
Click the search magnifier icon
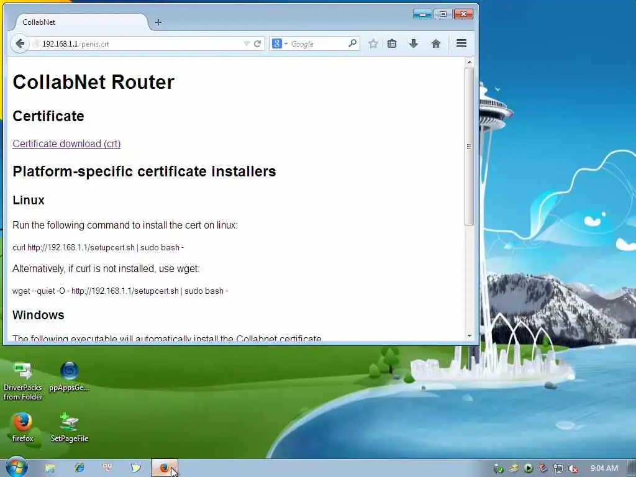coord(352,43)
